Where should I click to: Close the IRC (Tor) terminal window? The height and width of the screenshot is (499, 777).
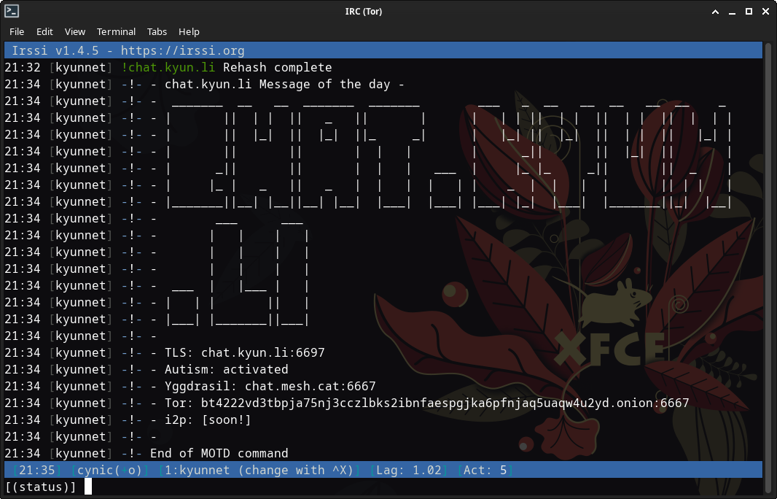pos(765,12)
